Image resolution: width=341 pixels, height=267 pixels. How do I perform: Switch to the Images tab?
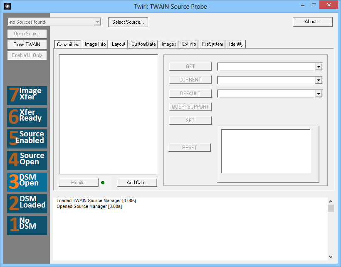pyautogui.click(x=169, y=44)
